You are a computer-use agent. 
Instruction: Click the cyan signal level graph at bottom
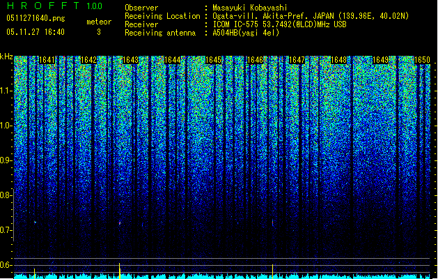222,276
